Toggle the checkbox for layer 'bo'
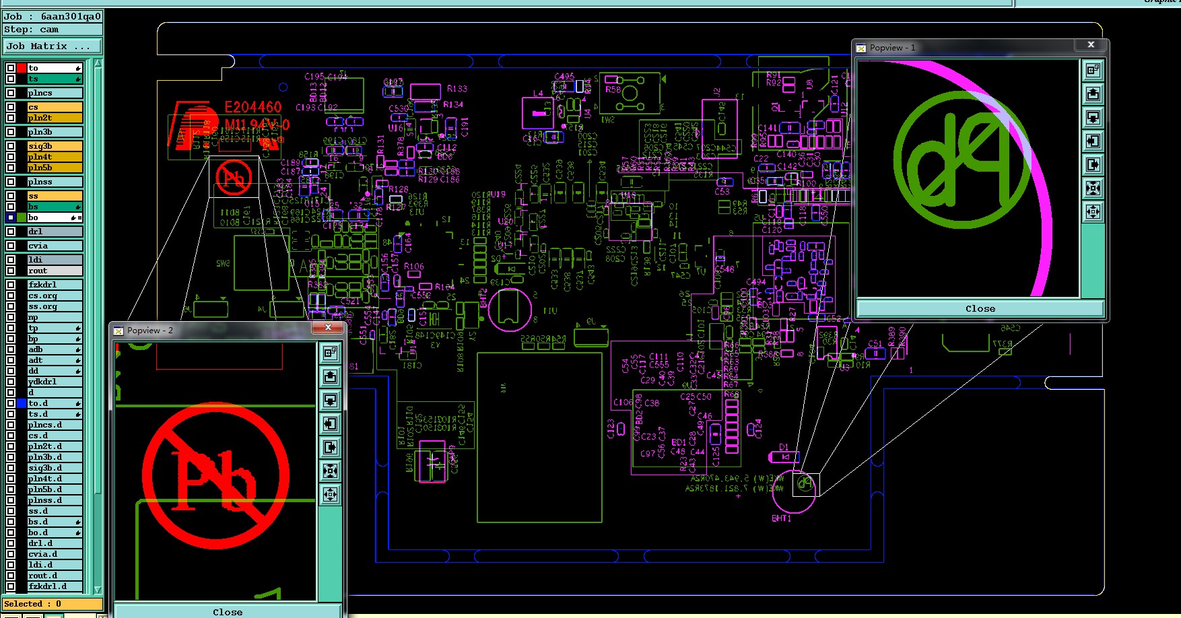The image size is (1181, 618). [x=11, y=217]
